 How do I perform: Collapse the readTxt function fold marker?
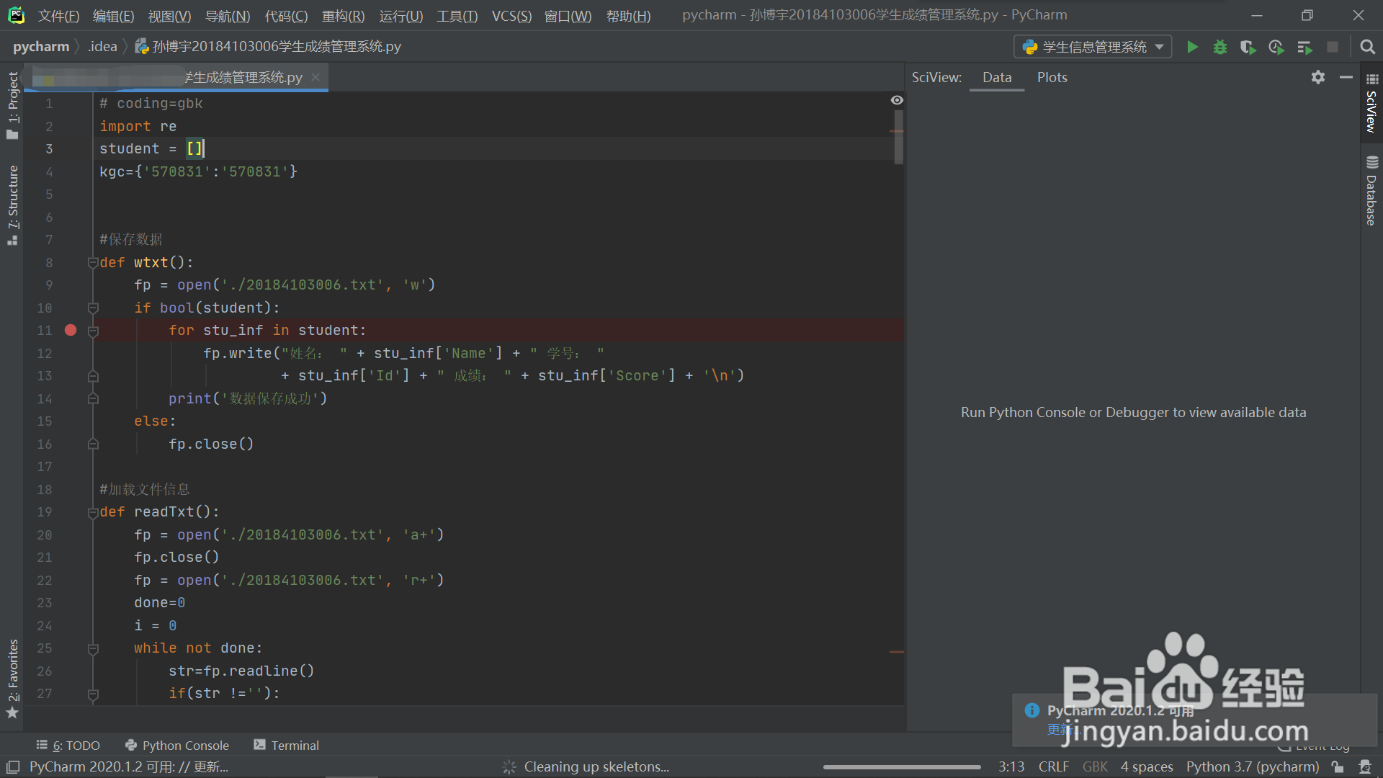click(93, 512)
